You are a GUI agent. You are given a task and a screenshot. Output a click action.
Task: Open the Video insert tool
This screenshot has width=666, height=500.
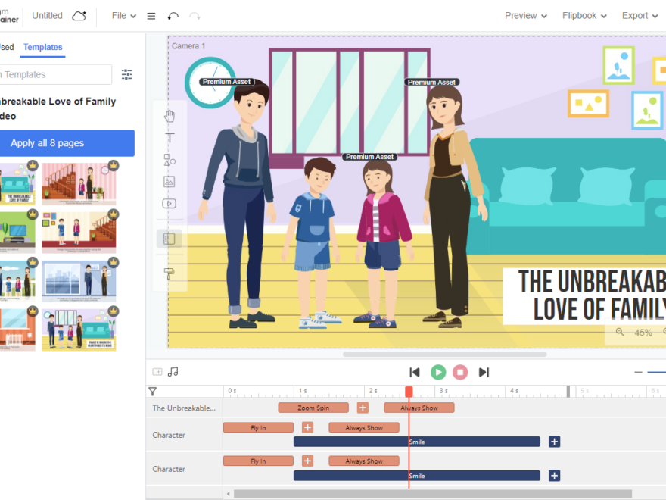[170, 203]
